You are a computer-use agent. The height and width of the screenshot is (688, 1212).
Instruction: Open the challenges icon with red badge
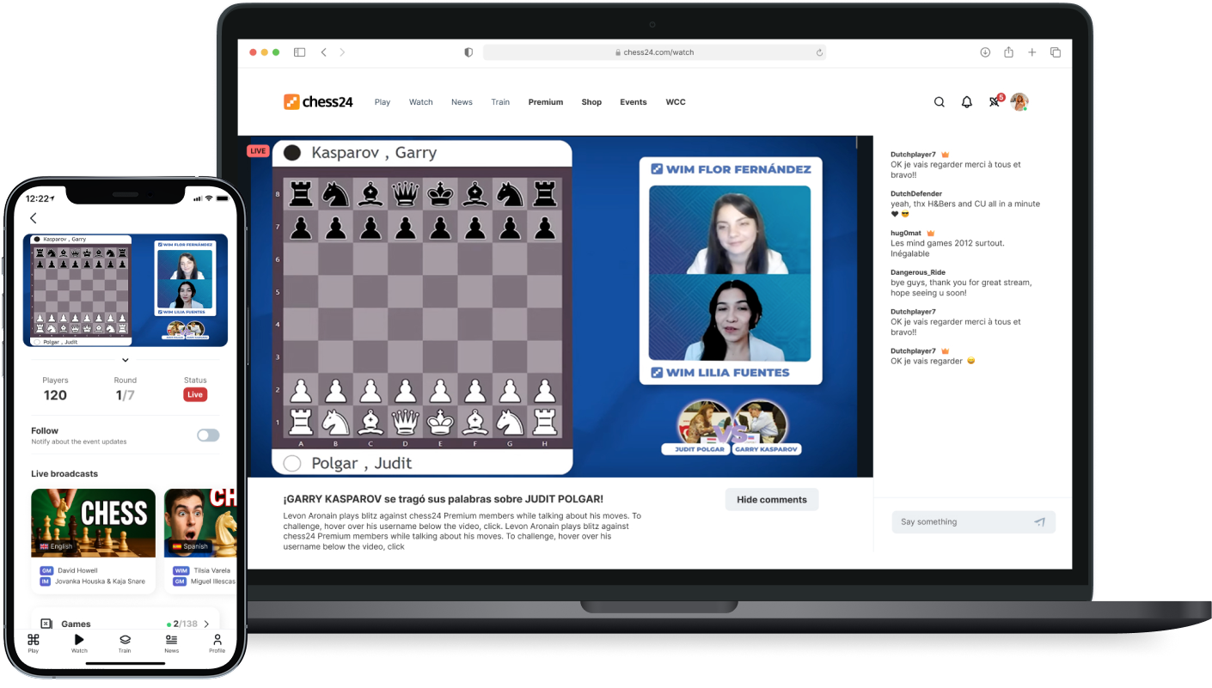995,101
